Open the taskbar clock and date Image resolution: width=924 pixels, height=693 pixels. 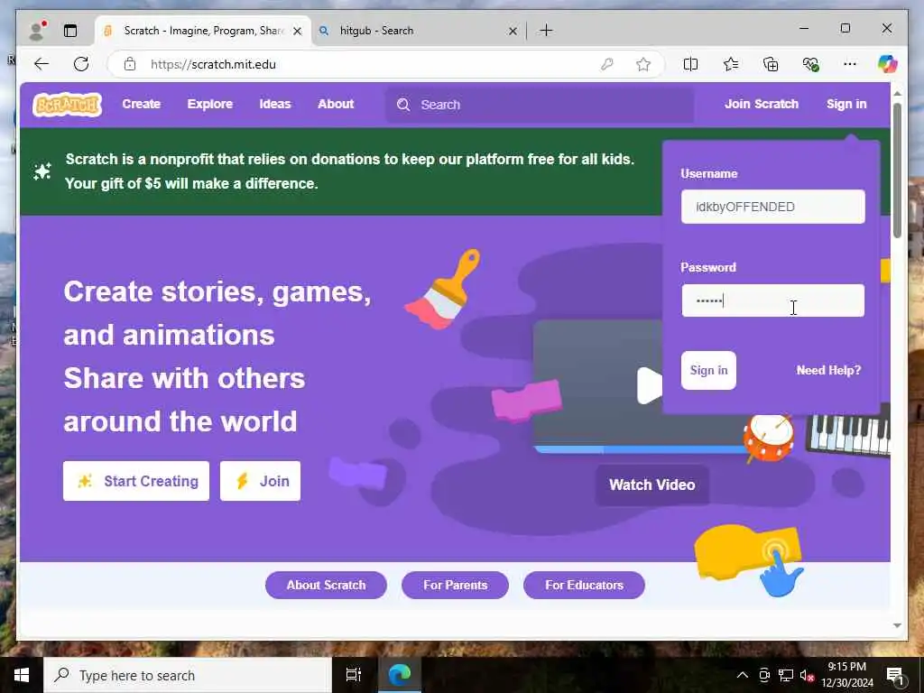click(x=846, y=675)
